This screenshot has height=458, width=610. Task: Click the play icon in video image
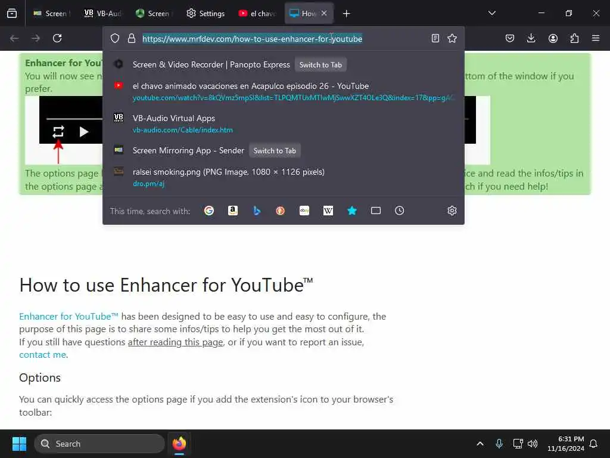[x=83, y=132]
